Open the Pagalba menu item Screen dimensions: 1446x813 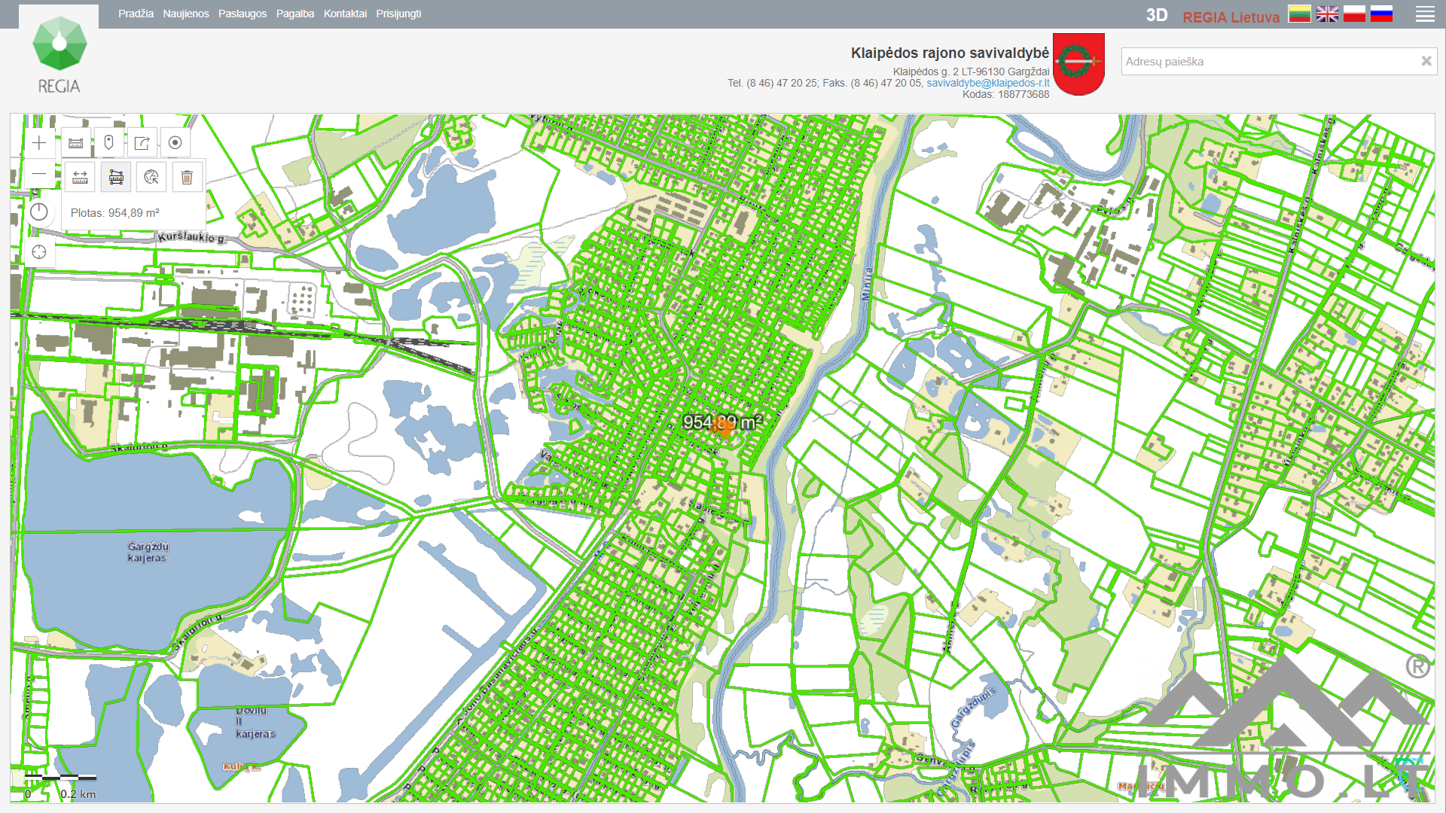pos(295,14)
